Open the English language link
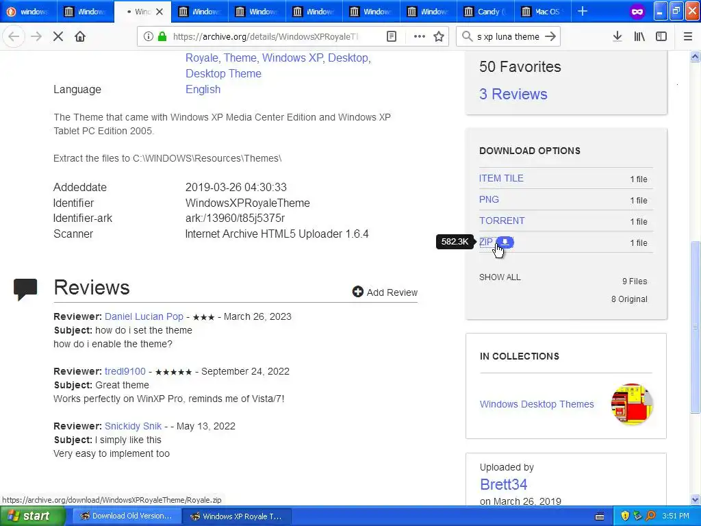Viewport: 701px width, 526px height. click(x=203, y=89)
